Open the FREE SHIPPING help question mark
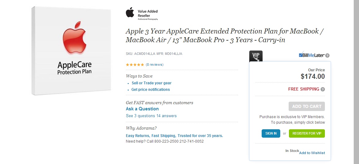This screenshot has width=359, height=164. [x=323, y=89]
